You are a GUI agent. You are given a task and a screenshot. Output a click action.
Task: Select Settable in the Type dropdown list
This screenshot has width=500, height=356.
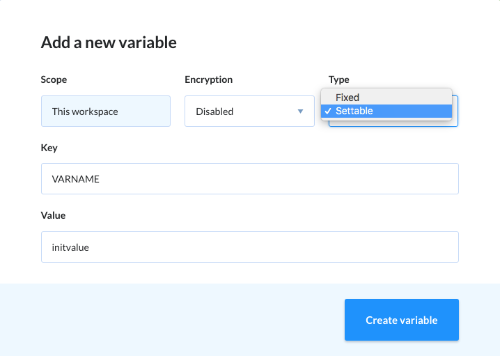(386, 111)
